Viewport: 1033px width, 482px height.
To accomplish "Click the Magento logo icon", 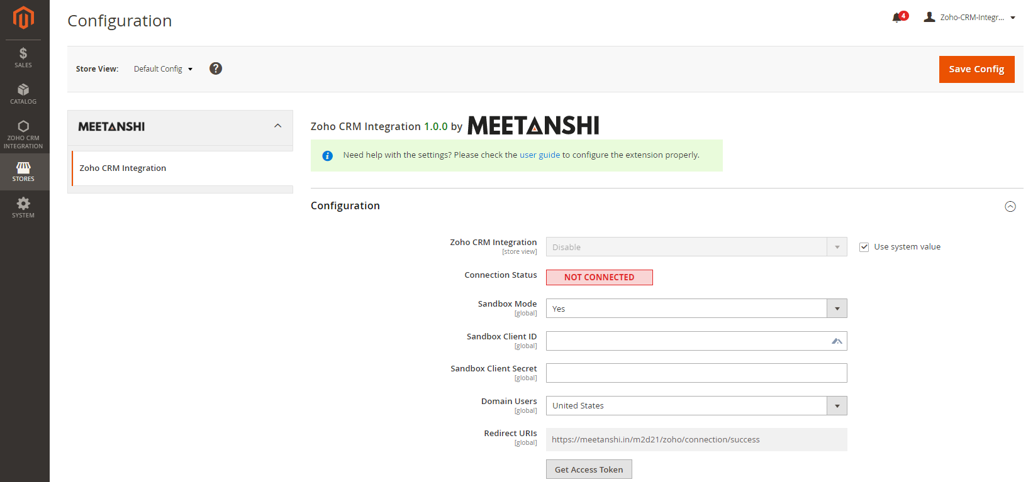I will pos(23,18).
